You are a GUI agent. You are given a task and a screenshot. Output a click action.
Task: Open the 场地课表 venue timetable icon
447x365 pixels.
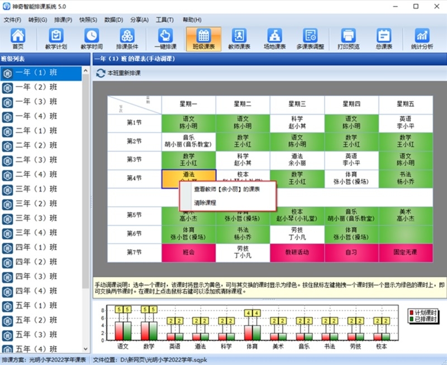274,39
